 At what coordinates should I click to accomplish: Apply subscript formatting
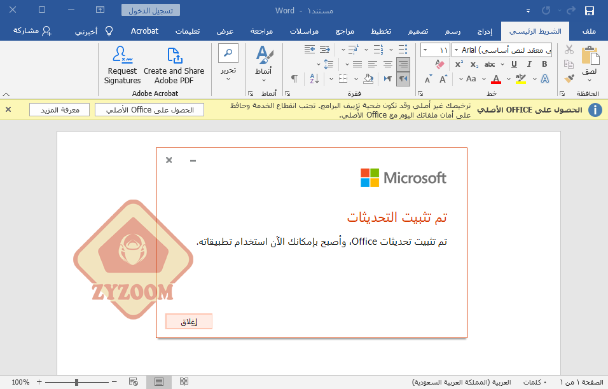click(x=474, y=64)
